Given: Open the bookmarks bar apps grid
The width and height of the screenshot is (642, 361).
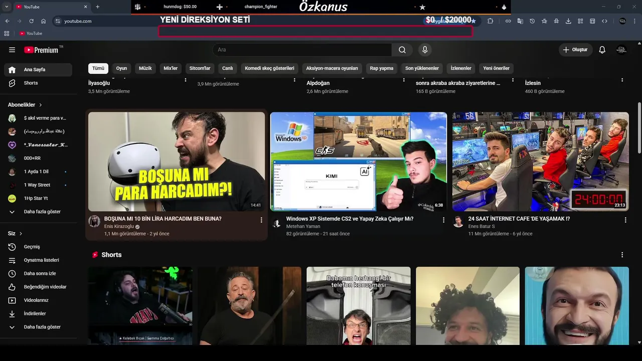Looking at the screenshot, I should click(7, 33).
